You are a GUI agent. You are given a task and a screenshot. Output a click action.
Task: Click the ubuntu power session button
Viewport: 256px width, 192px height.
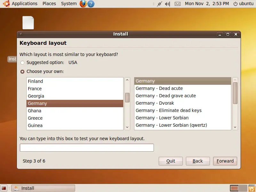[x=243, y=4]
